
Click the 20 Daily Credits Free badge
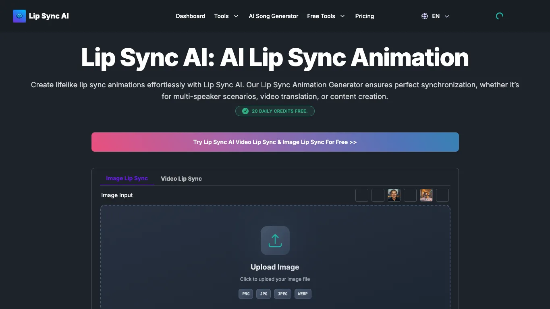(x=275, y=111)
